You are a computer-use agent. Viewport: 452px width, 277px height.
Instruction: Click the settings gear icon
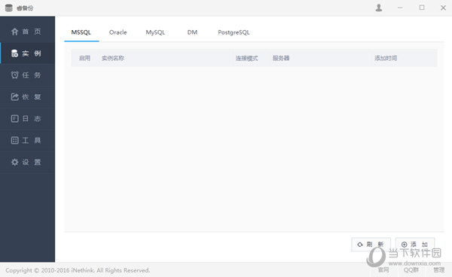15,162
